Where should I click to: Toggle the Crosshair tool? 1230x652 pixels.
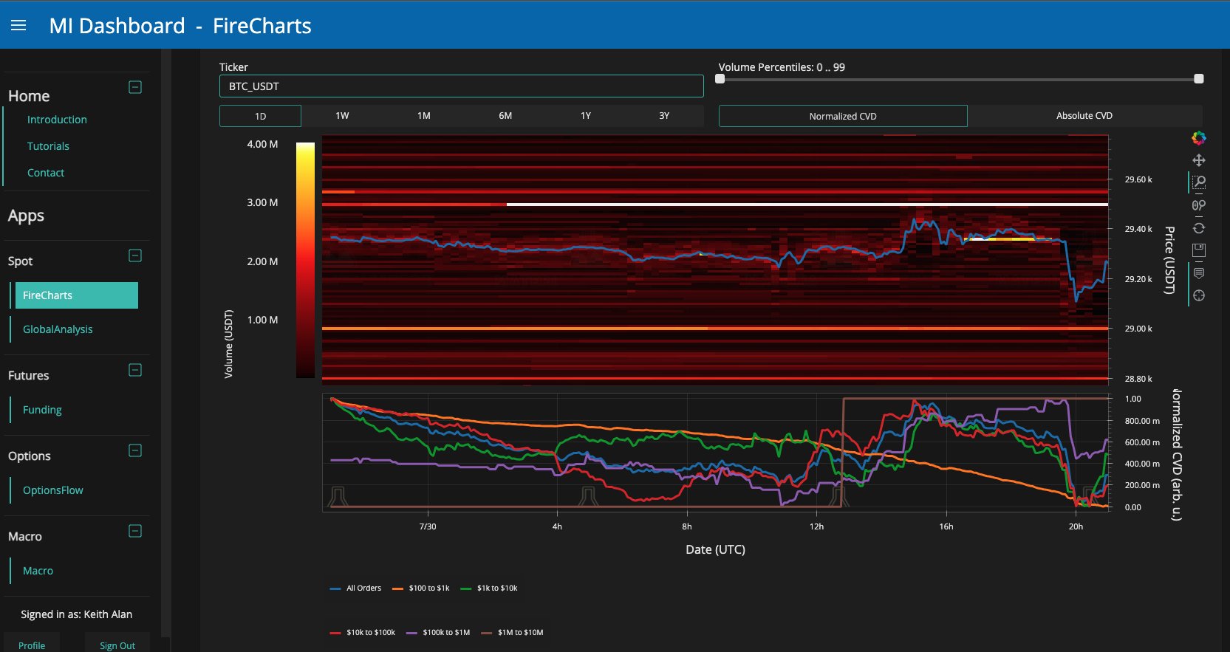coord(1198,295)
